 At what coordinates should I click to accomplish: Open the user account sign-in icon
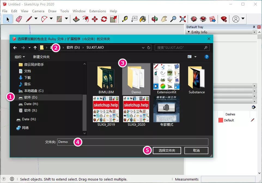(236, 19)
